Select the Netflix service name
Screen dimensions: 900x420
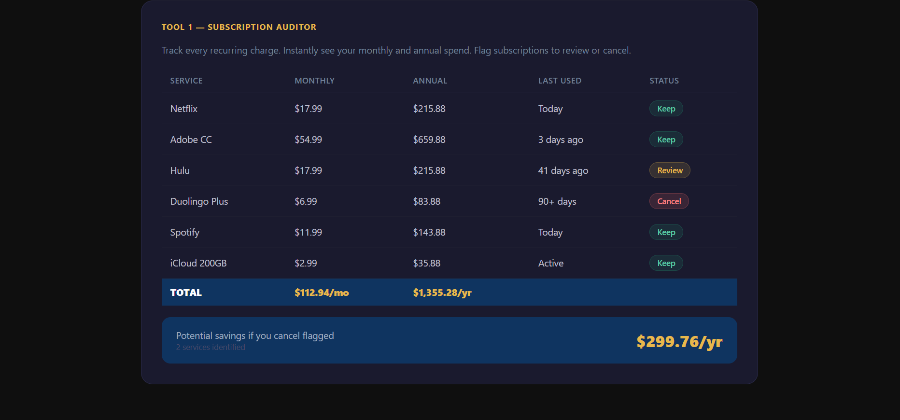(x=183, y=109)
